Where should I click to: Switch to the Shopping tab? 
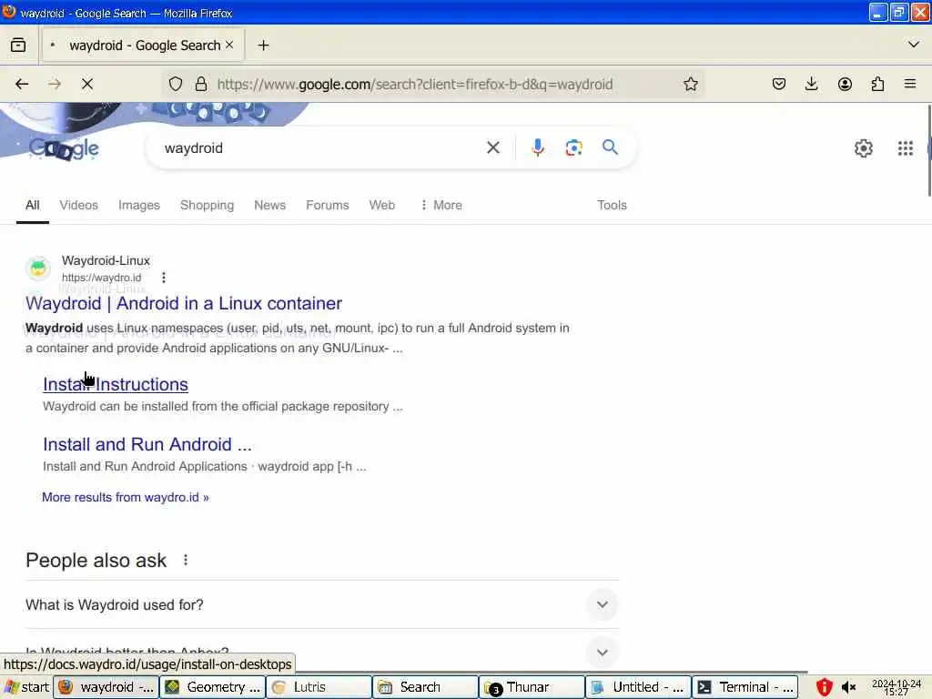tap(207, 205)
